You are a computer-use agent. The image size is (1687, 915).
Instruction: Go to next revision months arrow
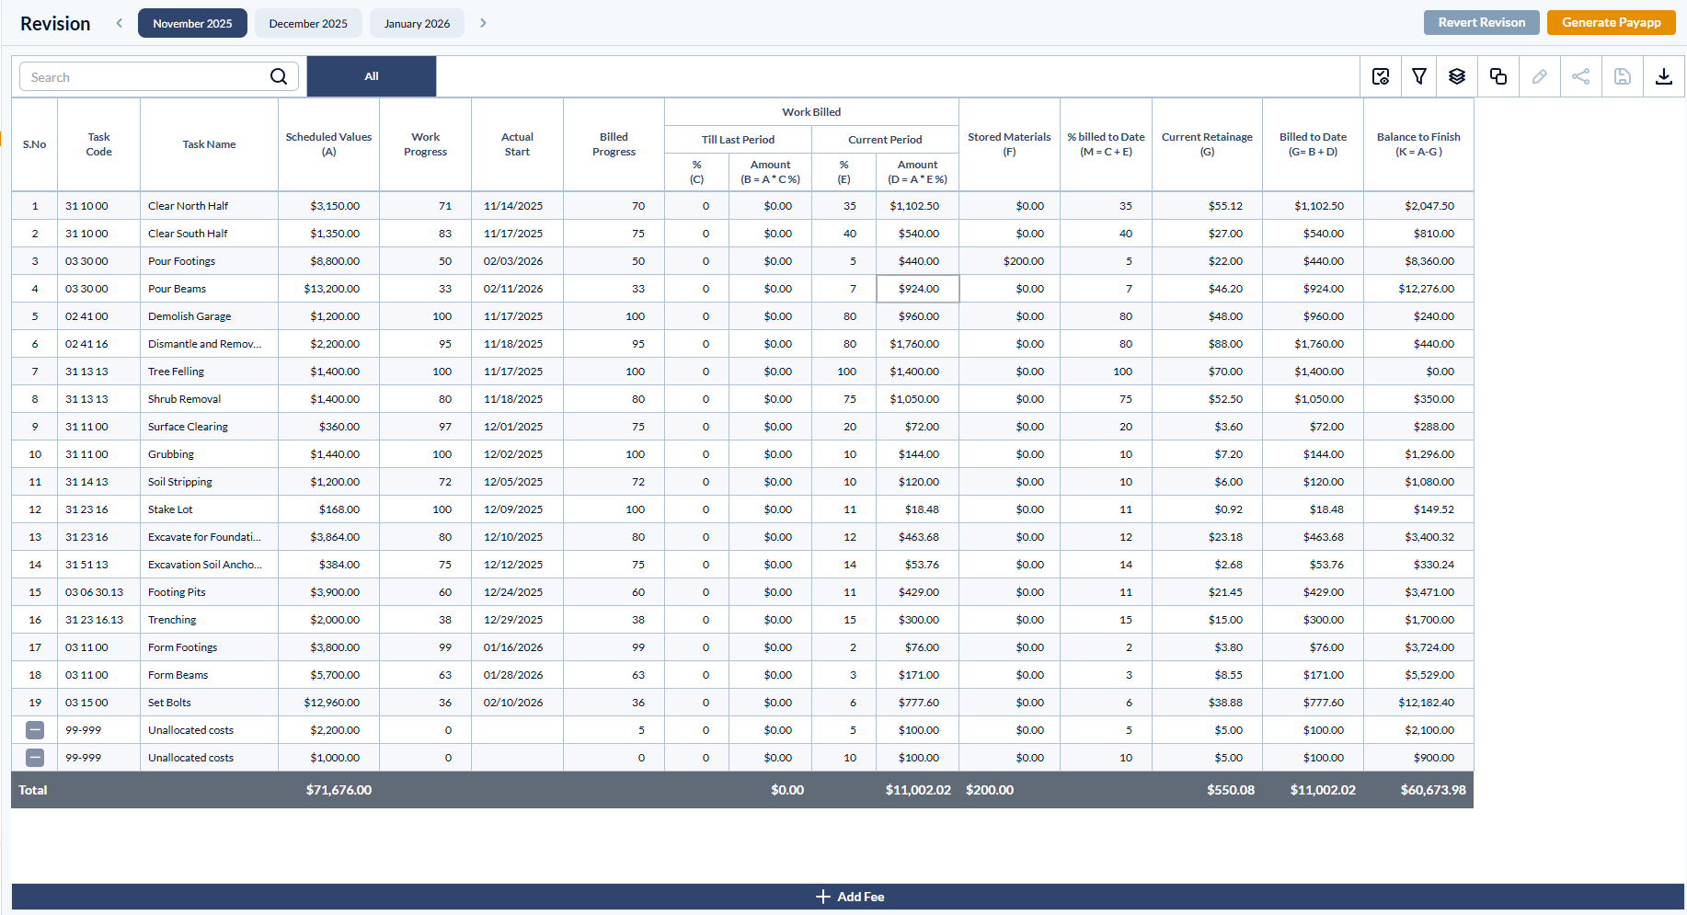[483, 23]
